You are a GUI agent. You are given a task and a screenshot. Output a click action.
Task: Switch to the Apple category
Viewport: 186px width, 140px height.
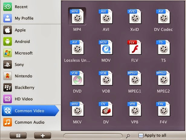[x=31, y=30]
